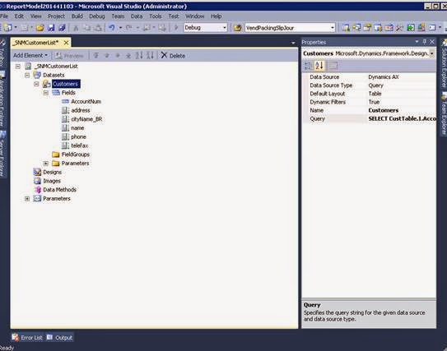Click the Class View toolbar icon
Screen dimensions: 447x351
(378, 28)
